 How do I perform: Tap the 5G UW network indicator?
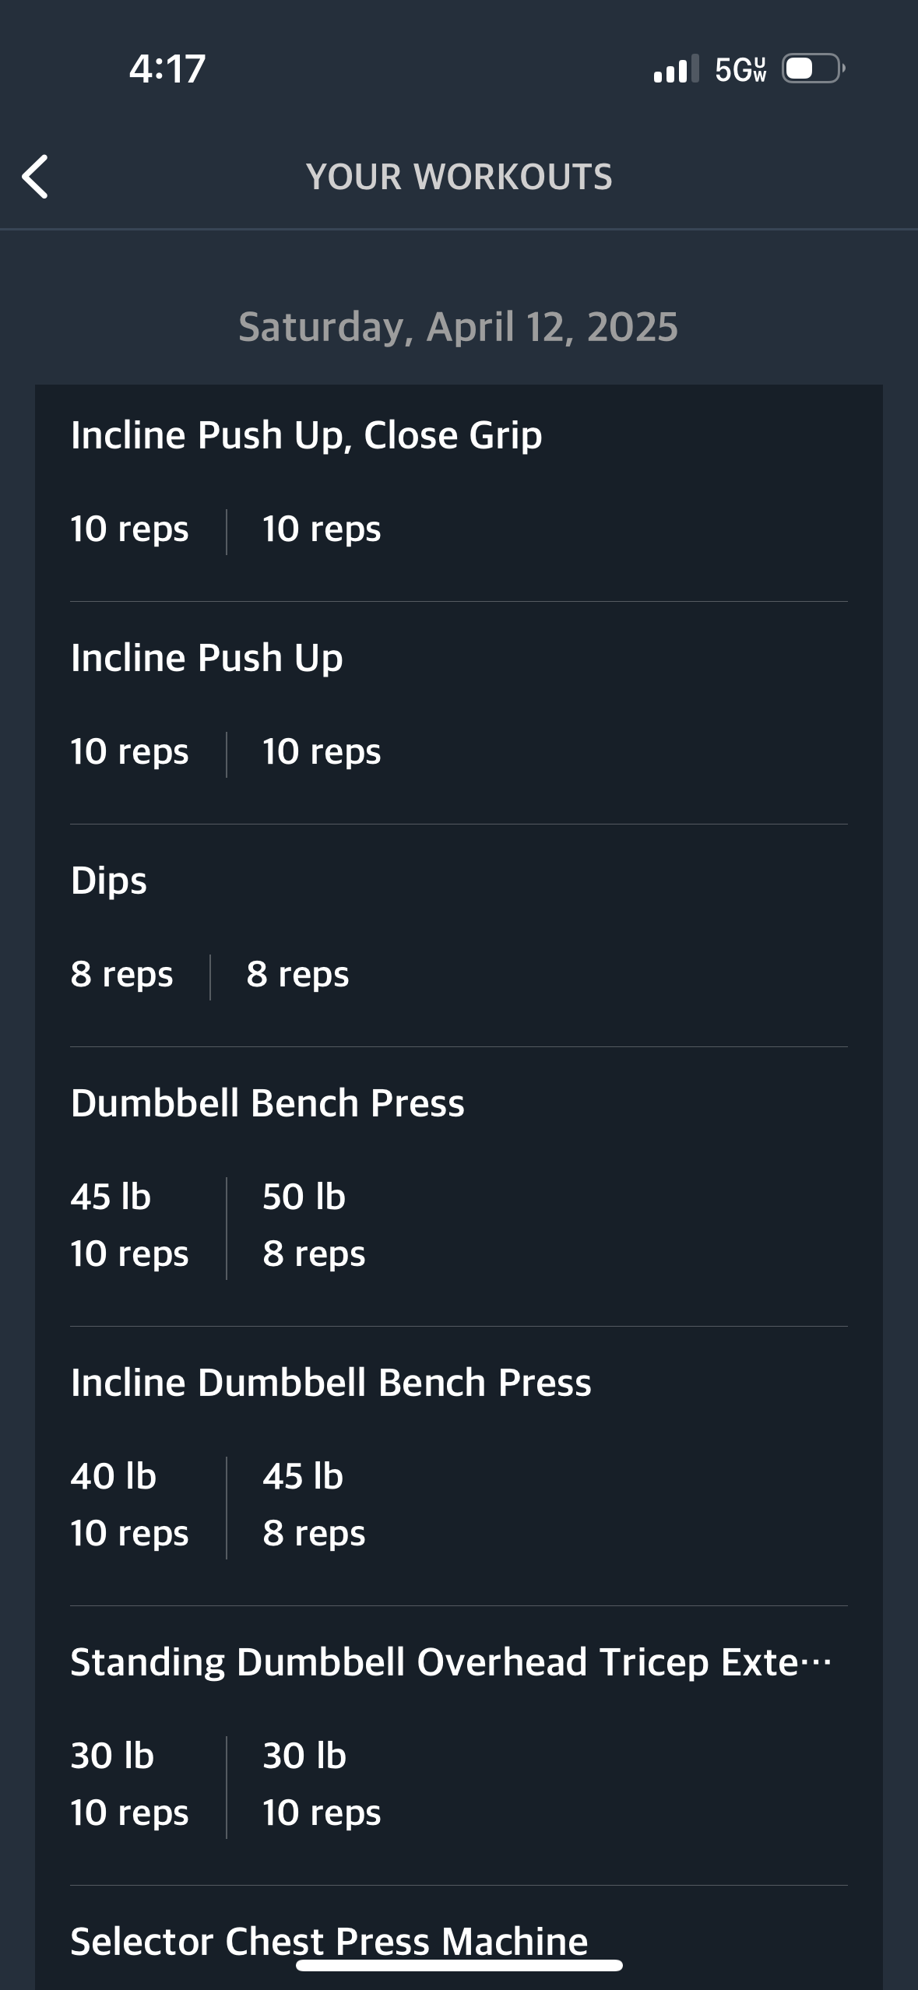click(740, 69)
